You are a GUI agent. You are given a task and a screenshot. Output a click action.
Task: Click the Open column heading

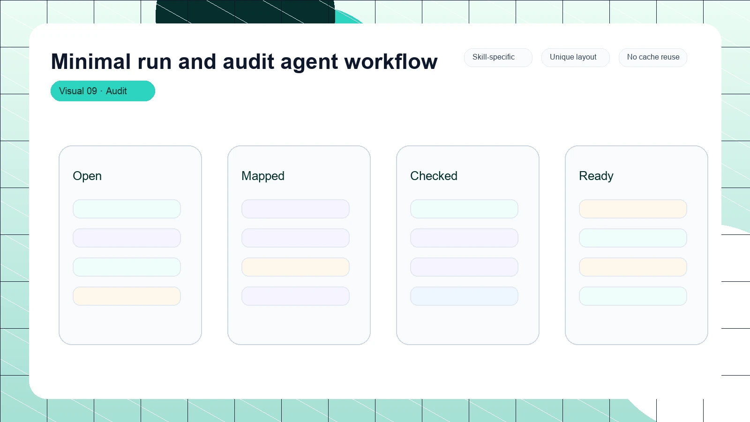[87, 176]
